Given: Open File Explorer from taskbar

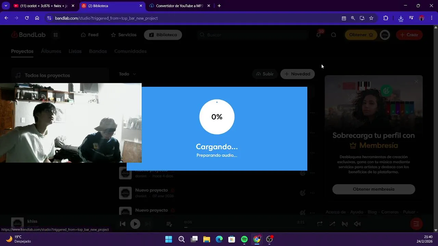Looking at the screenshot, I should pyautogui.click(x=207, y=239).
